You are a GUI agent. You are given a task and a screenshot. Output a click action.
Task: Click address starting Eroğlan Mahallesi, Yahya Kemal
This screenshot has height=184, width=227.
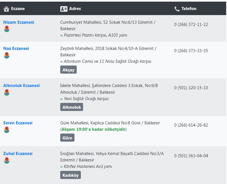click(112, 157)
